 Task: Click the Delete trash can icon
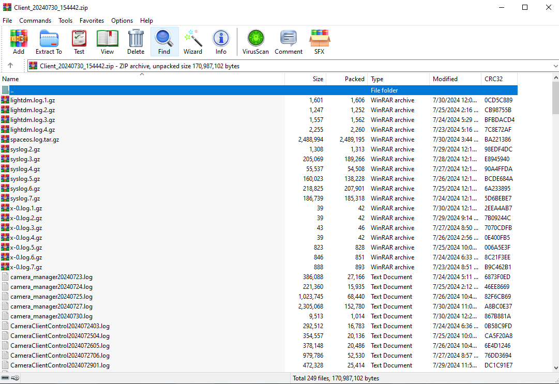click(x=136, y=42)
